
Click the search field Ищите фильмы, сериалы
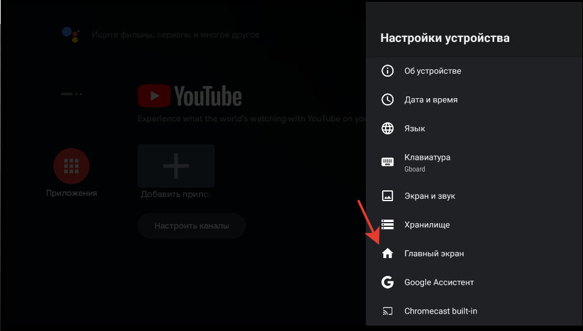(176, 35)
